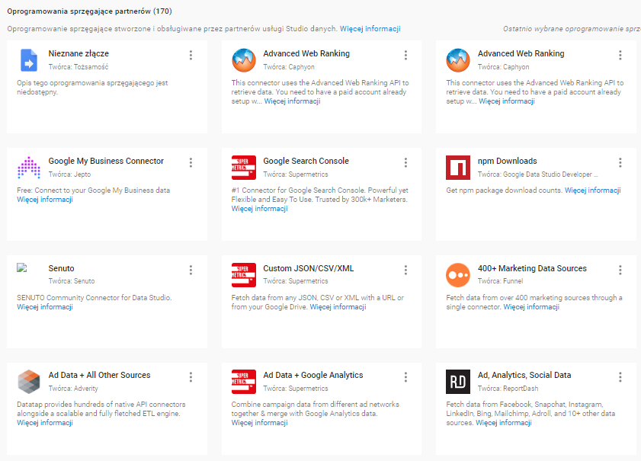Show more options for Ad, Analytics, Social Data

pyautogui.click(x=620, y=376)
